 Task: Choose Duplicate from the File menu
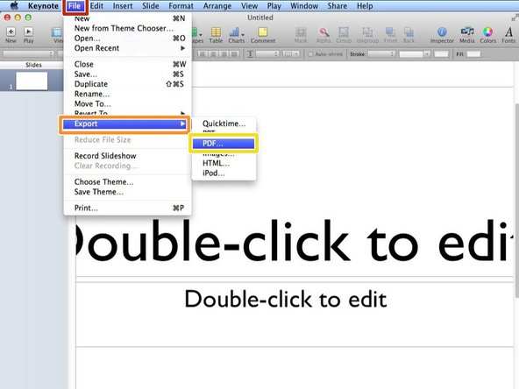127,84
